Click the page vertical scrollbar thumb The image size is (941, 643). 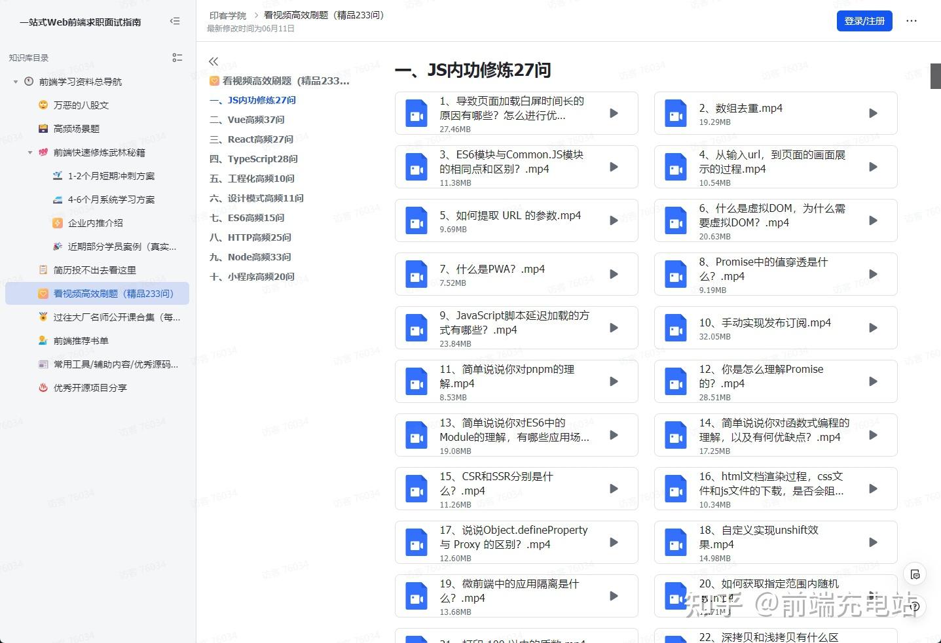click(936, 76)
